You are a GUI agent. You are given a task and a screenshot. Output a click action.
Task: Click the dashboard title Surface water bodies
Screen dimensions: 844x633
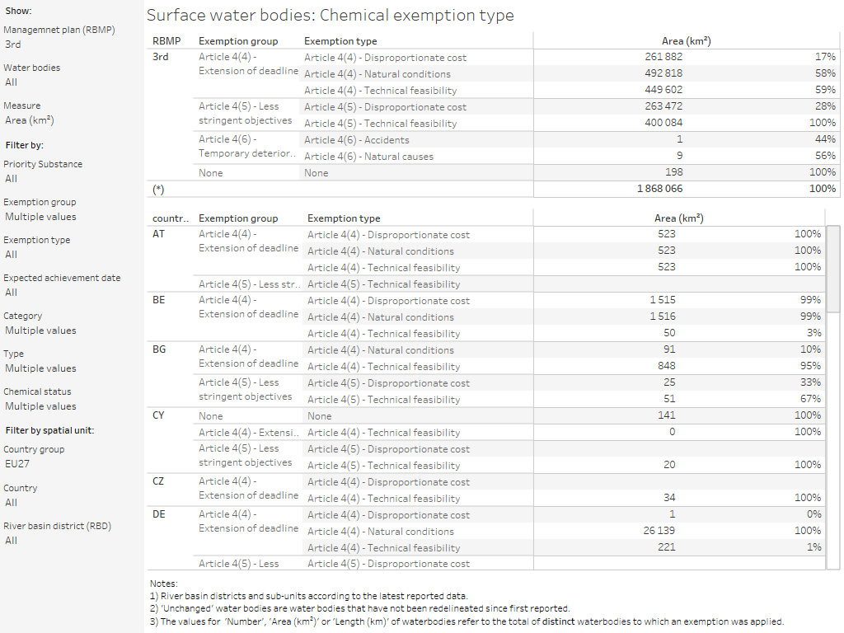(330, 15)
